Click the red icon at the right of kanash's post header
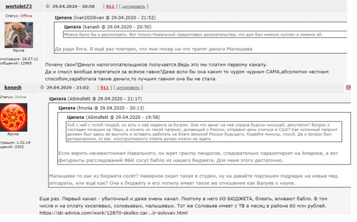Viewport: 357px width, 222px height. click(x=348, y=88)
